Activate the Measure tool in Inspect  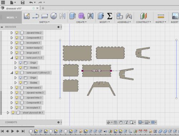[161, 16]
